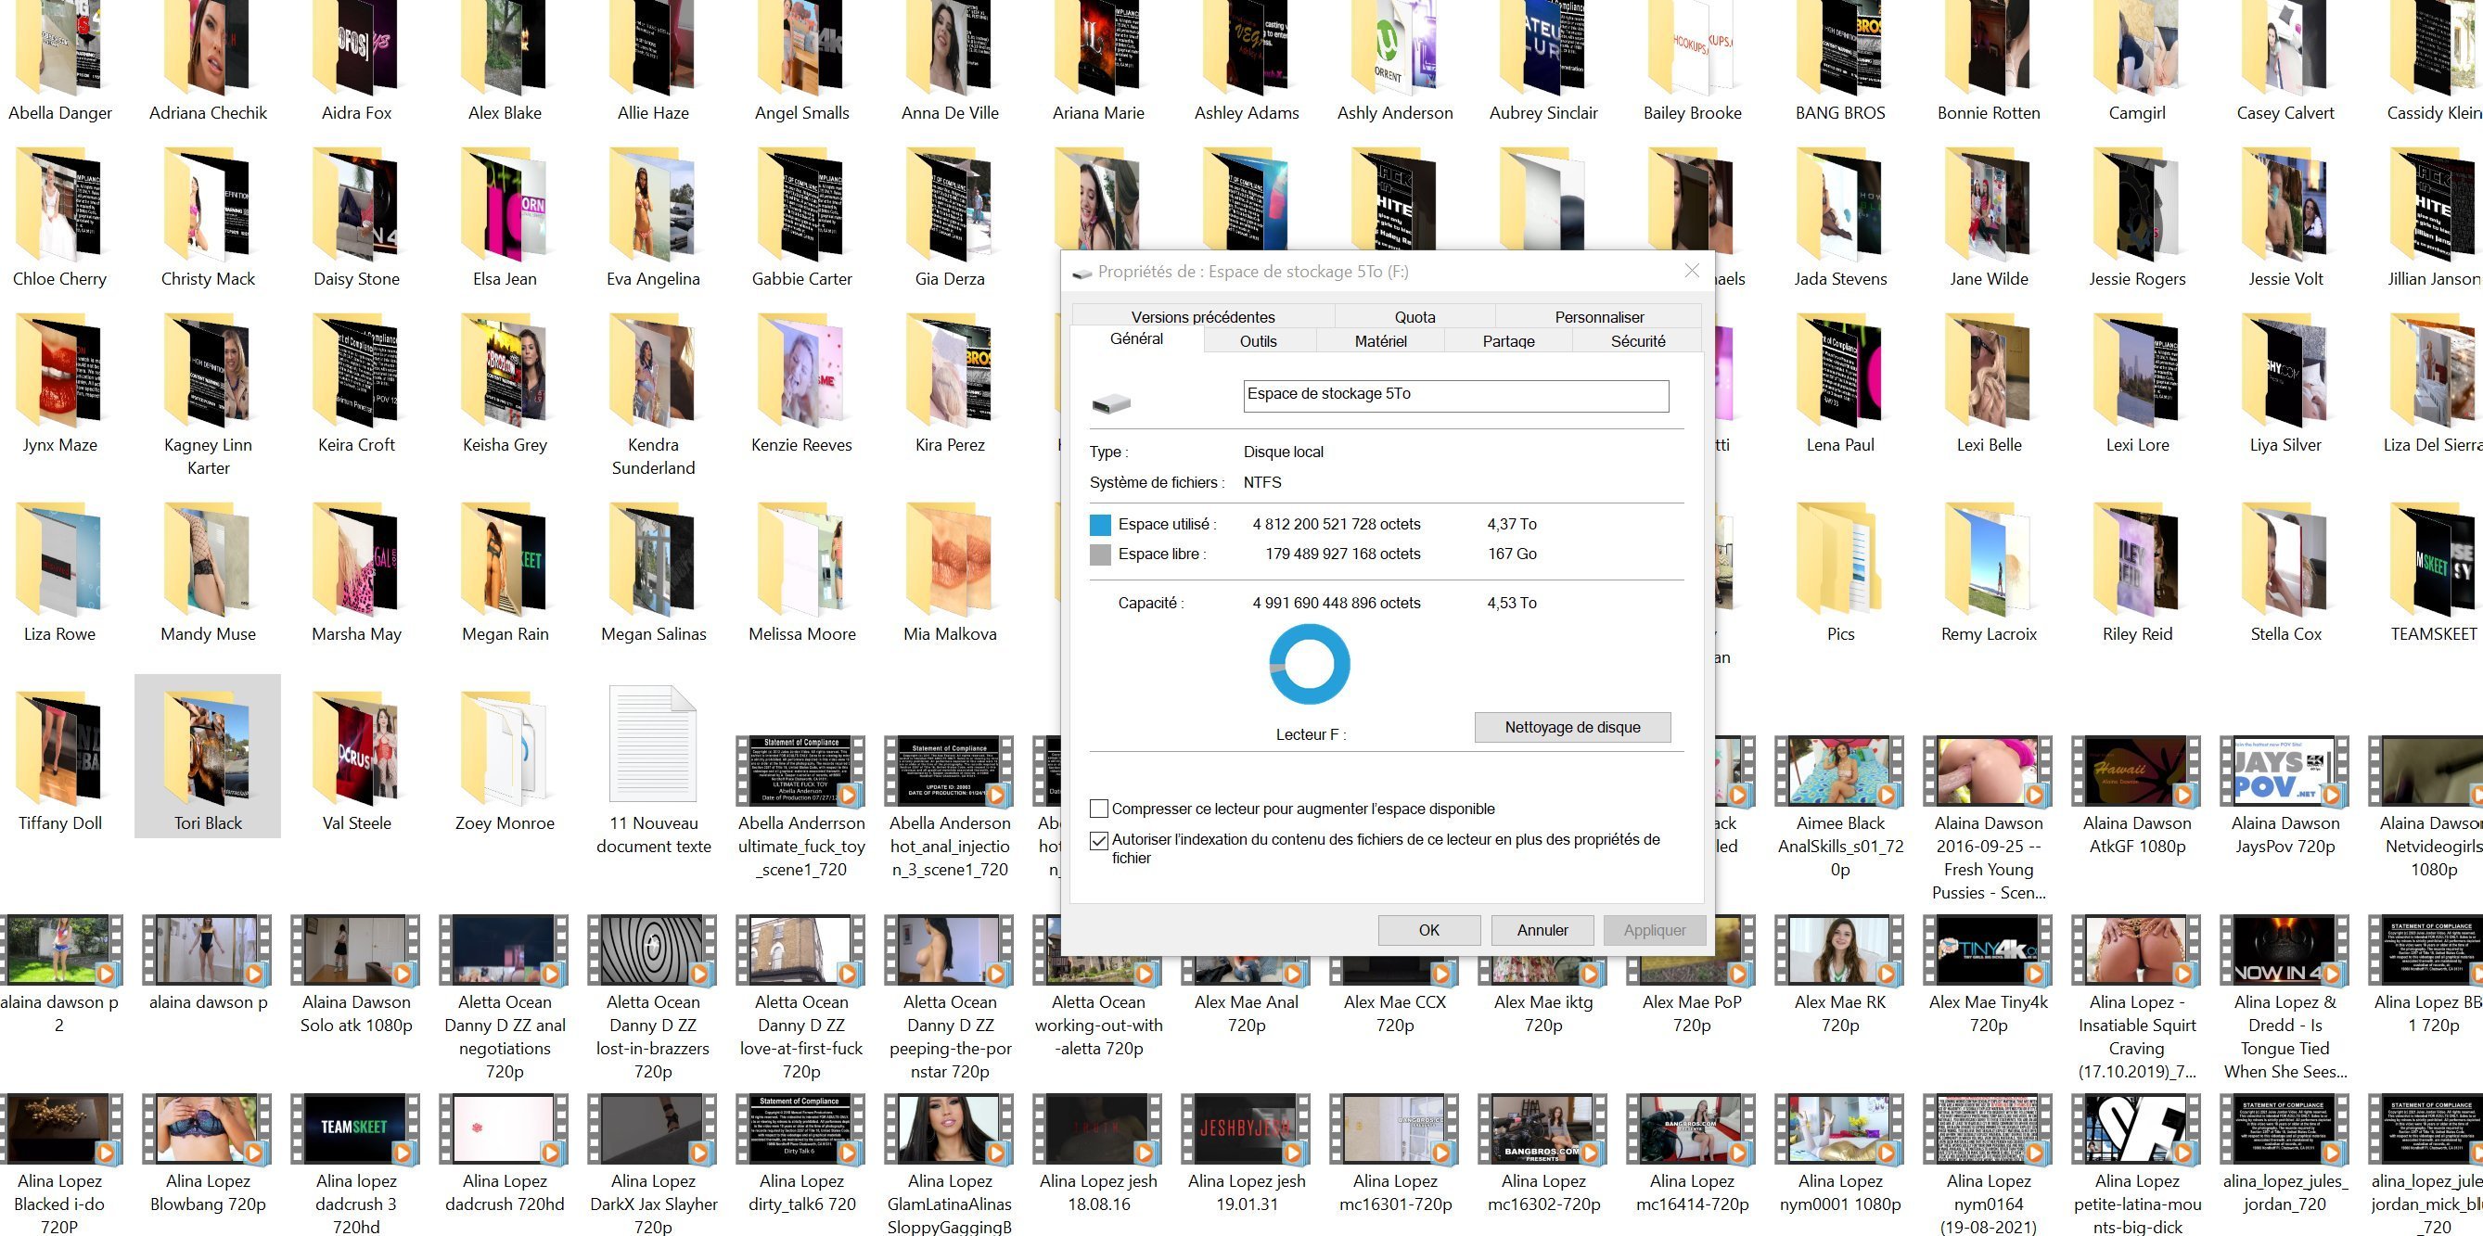
Task: Open the BANG BROS folder
Action: pos(1839,50)
